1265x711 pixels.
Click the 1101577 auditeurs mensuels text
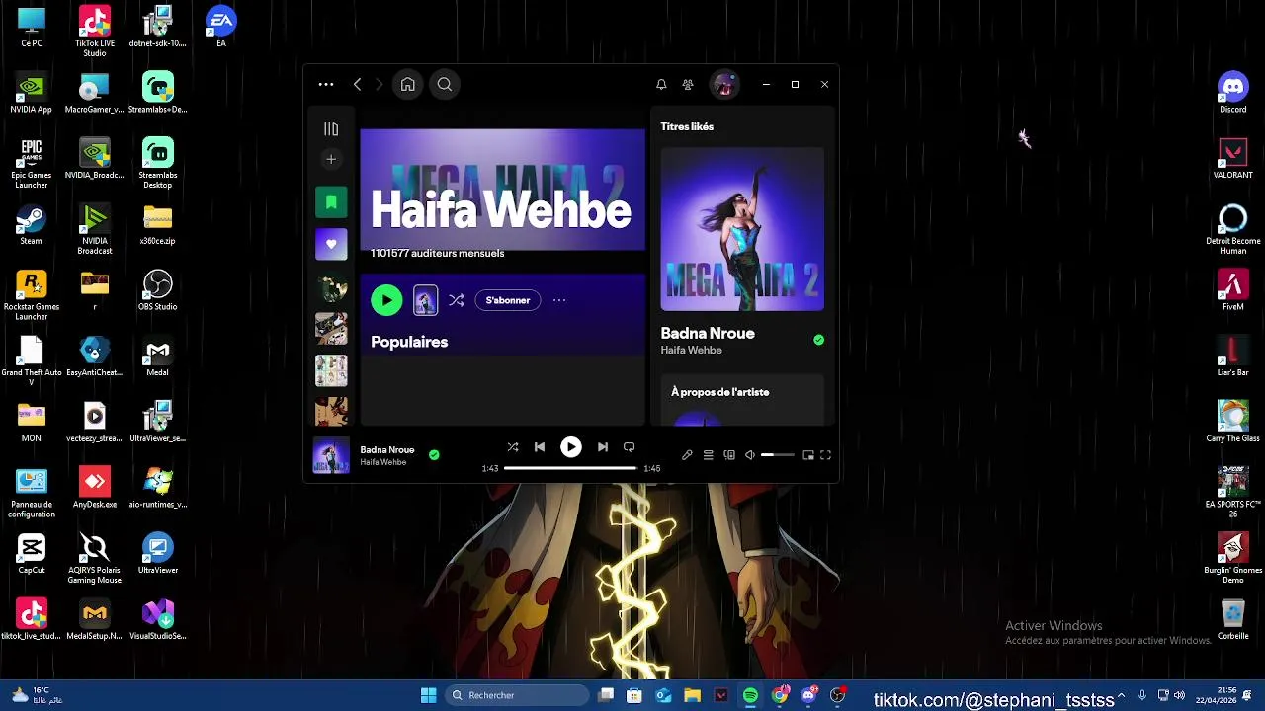[x=437, y=254]
